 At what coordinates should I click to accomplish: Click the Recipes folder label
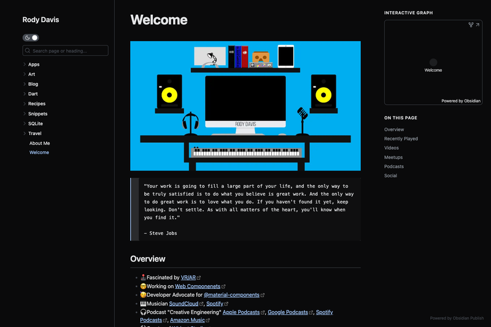37,104
